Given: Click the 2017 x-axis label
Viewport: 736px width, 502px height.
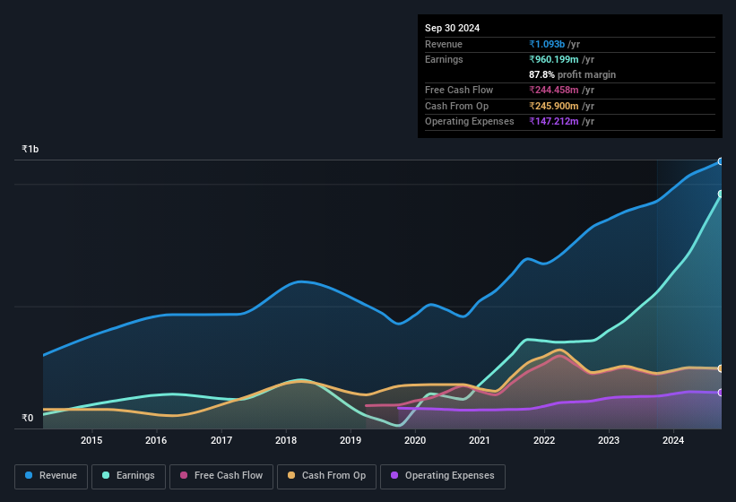Looking at the screenshot, I should 221,440.
